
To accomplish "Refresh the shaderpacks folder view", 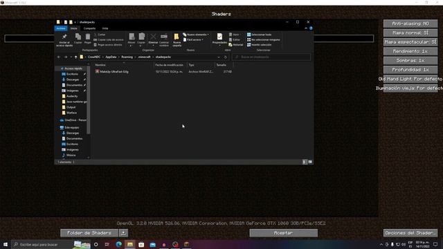I will [x=226, y=57].
